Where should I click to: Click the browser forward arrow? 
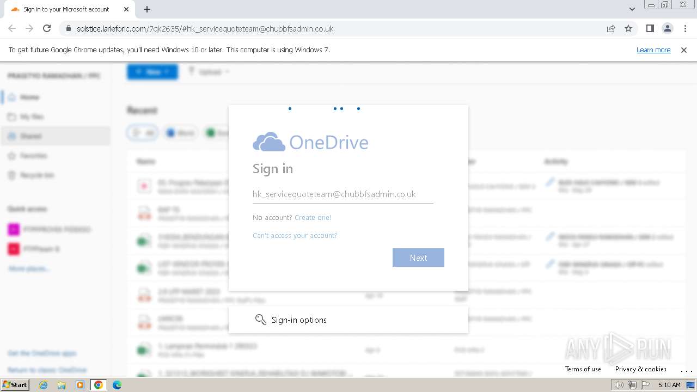29,28
